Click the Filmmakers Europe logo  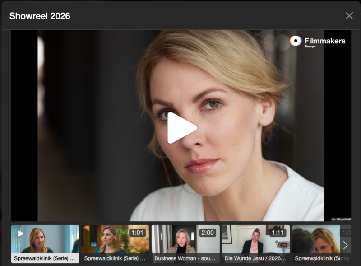(x=318, y=42)
